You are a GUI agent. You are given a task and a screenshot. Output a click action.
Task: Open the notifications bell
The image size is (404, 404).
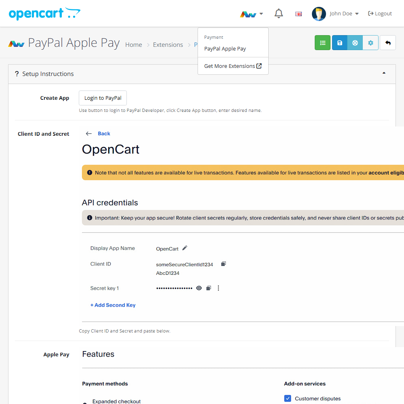(278, 14)
